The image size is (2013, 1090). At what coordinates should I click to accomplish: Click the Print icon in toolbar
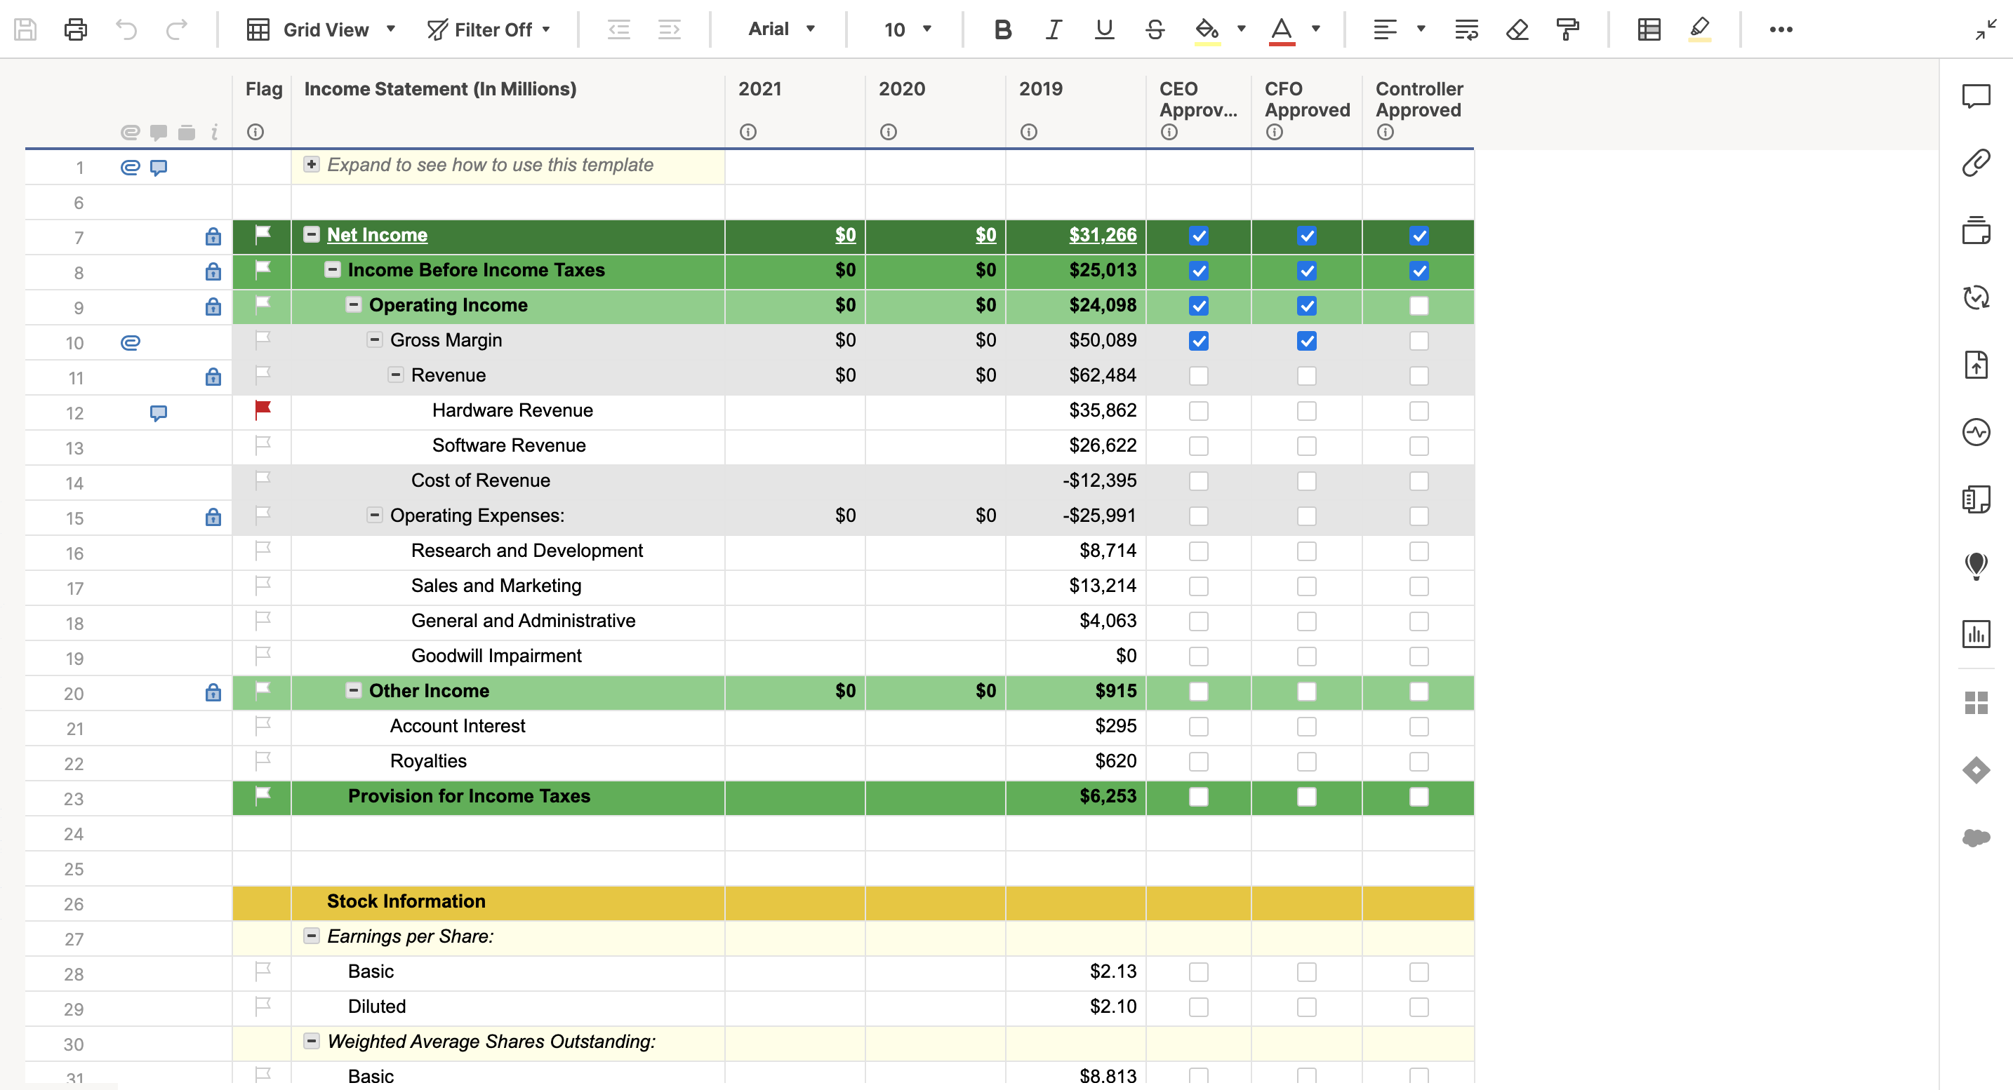click(75, 29)
